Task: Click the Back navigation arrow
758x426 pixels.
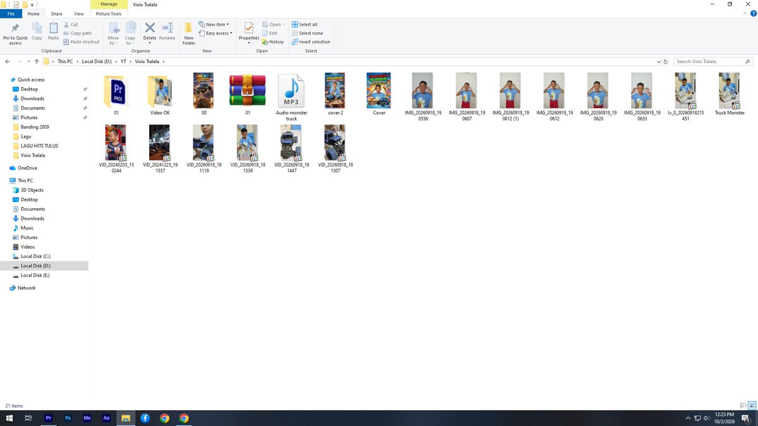Action: [x=8, y=62]
